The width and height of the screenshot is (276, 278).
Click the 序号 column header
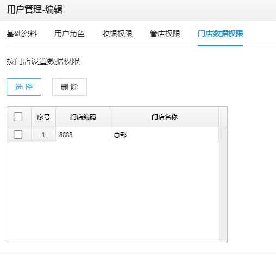(43, 117)
